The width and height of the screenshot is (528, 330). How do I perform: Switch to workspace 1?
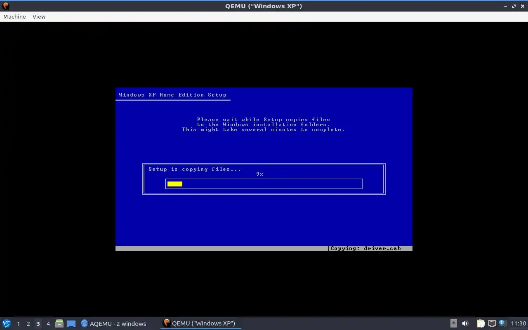tap(18, 324)
